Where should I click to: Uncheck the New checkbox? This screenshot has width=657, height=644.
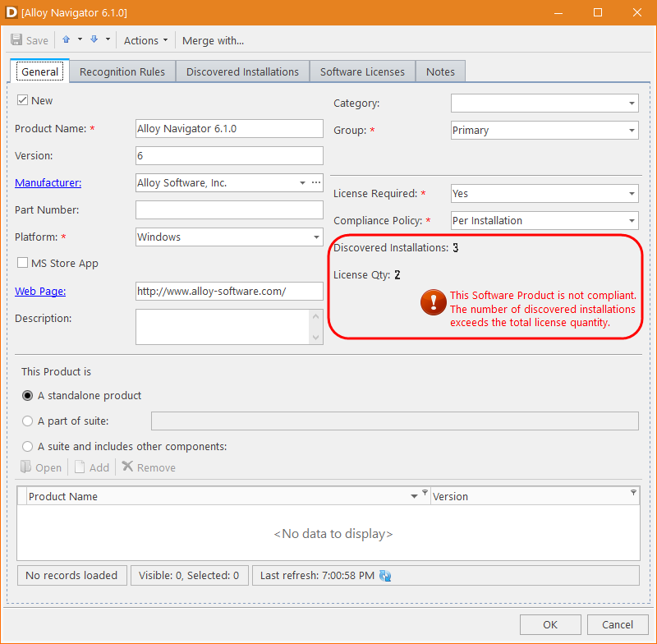(22, 100)
